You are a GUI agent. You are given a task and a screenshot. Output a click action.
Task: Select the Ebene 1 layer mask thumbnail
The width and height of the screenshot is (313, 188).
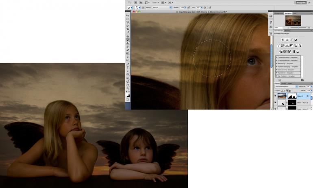tap(292, 96)
